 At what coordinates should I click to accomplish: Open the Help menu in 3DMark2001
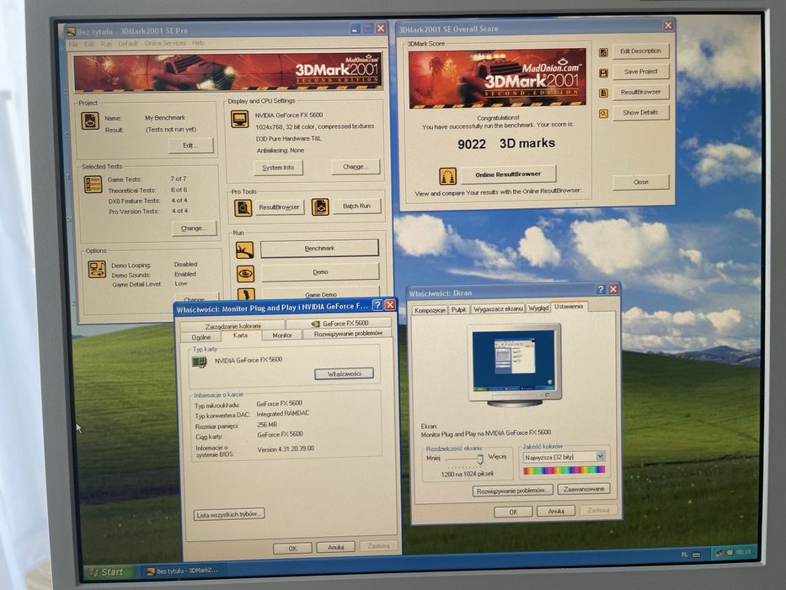tap(198, 43)
